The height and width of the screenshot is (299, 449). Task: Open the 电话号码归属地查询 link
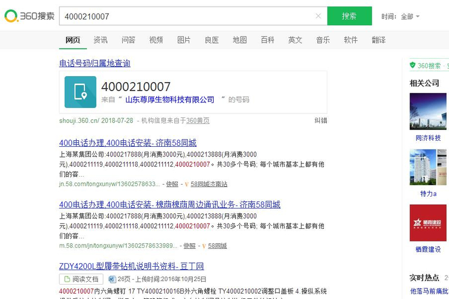pyautogui.click(x=95, y=63)
